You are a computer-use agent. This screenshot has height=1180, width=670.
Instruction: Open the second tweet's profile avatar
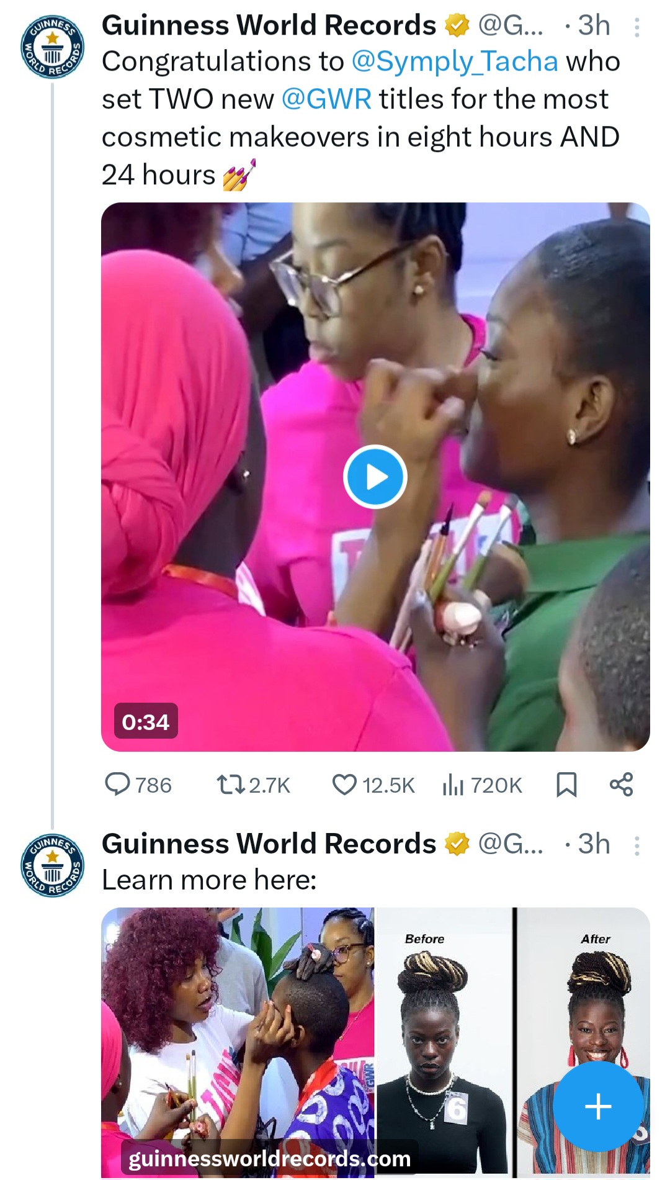53,865
